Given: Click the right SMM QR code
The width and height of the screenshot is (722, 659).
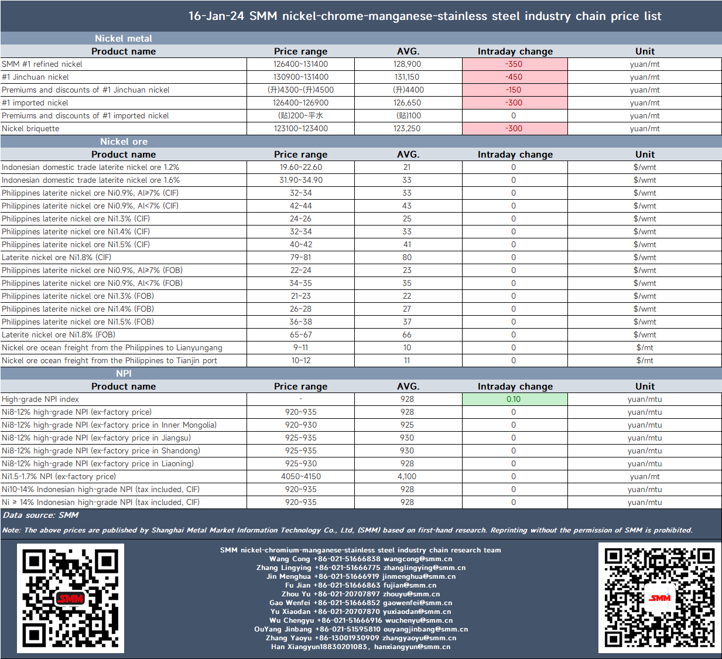Looking at the screenshot, I should 659,597.
